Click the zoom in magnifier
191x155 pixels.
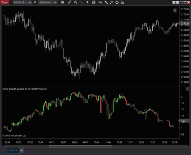coord(76,2)
